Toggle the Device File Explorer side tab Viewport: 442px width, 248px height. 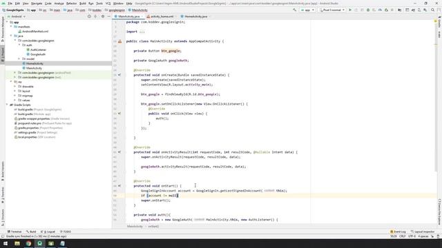(439, 212)
